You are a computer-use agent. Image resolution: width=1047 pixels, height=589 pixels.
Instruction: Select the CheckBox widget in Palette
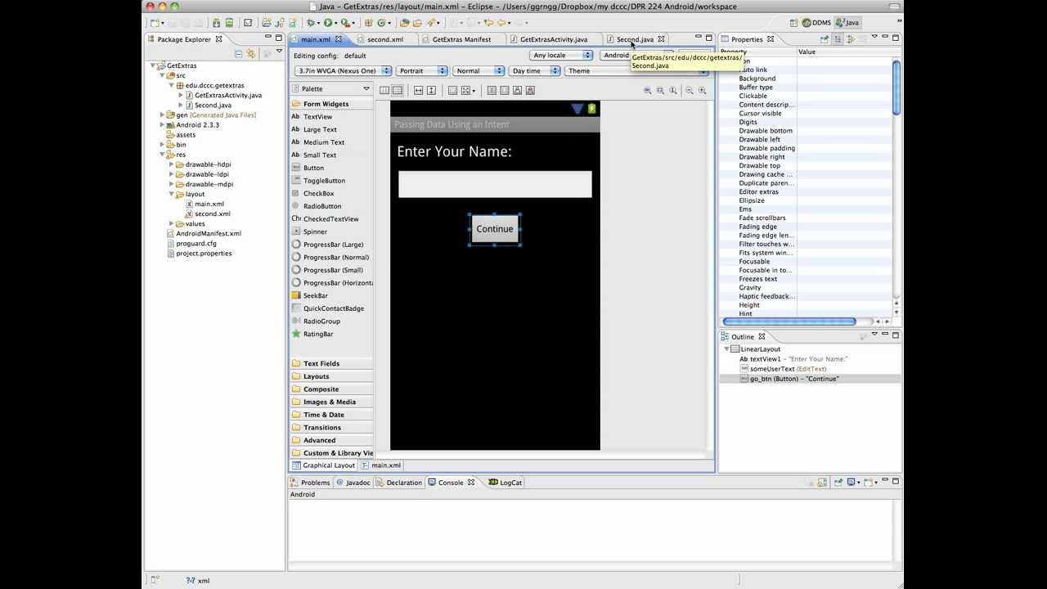[318, 193]
